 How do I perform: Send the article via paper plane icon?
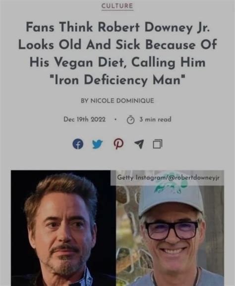[139, 144]
